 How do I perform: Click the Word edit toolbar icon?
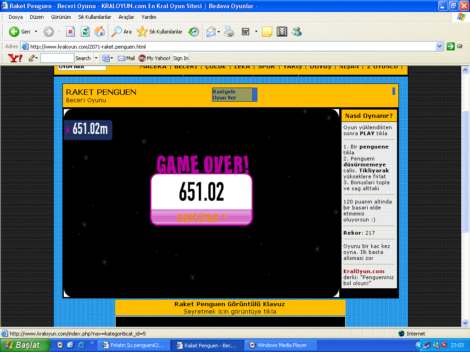[x=246, y=32]
